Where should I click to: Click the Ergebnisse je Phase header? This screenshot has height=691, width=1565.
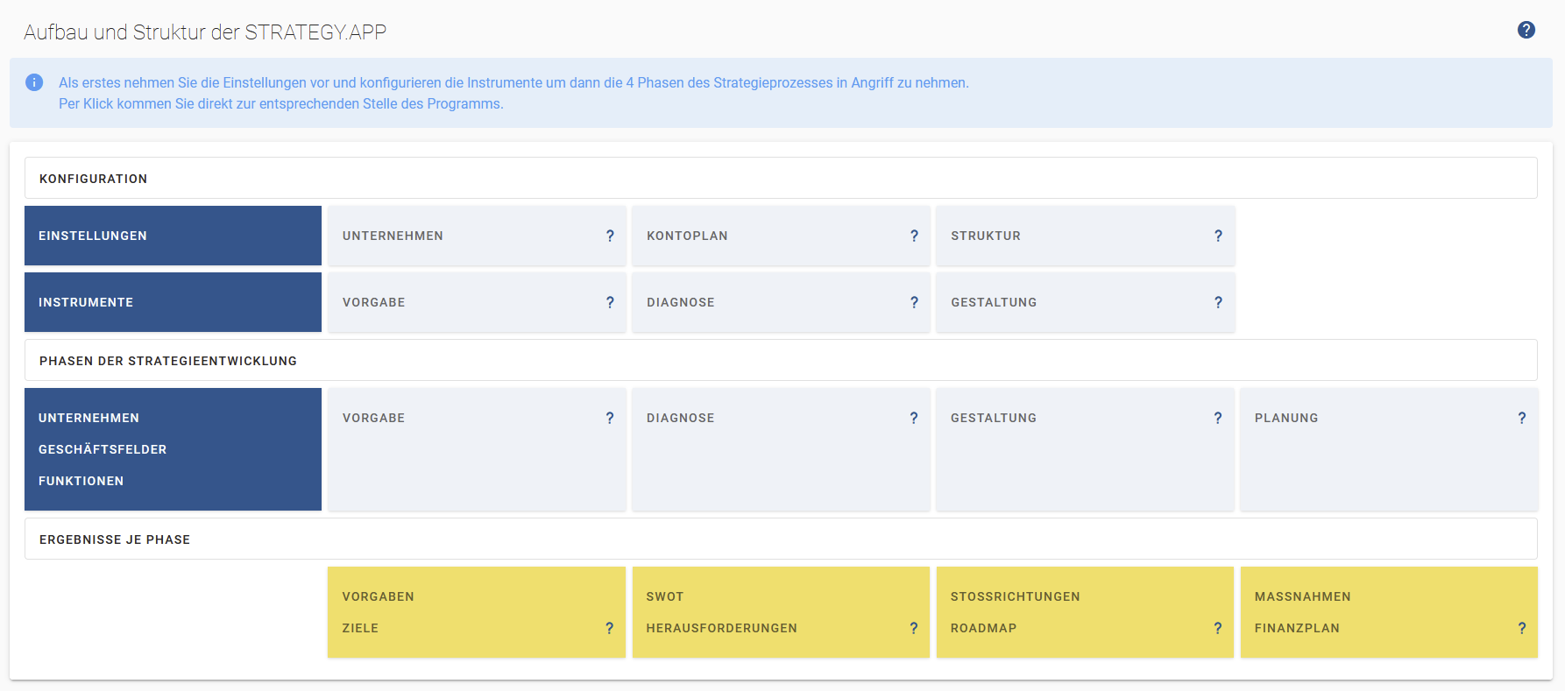[781, 539]
